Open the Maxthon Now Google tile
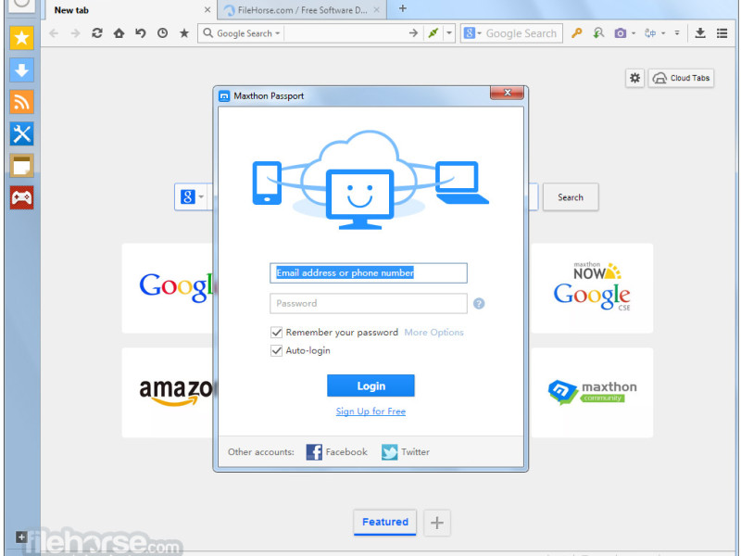 tap(592, 288)
